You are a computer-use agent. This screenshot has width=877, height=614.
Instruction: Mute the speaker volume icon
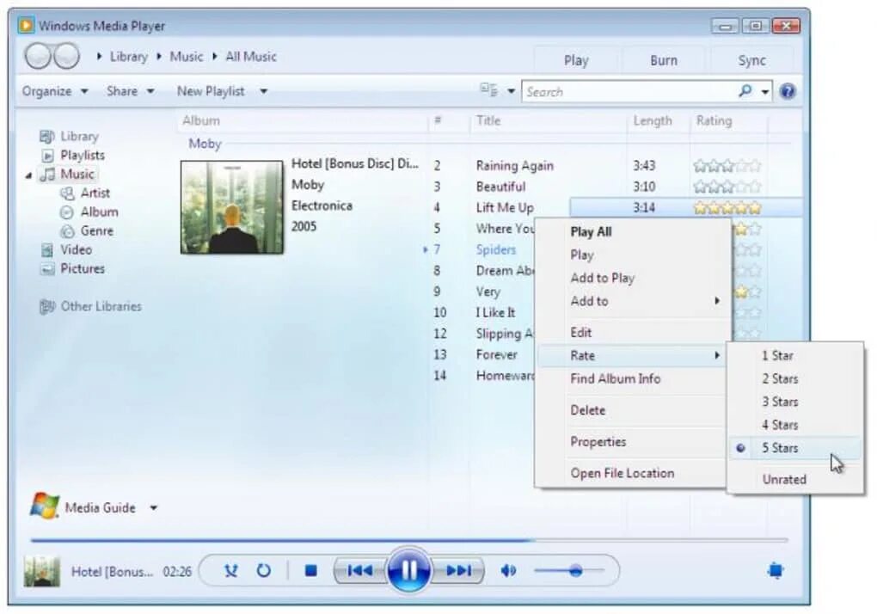(508, 570)
